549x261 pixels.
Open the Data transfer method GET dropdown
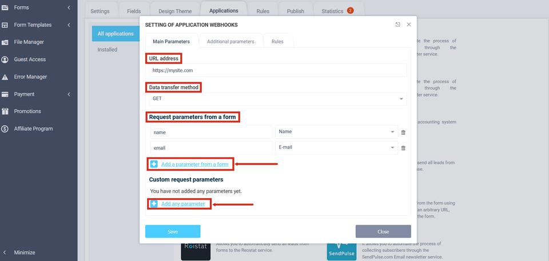pos(277,99)
